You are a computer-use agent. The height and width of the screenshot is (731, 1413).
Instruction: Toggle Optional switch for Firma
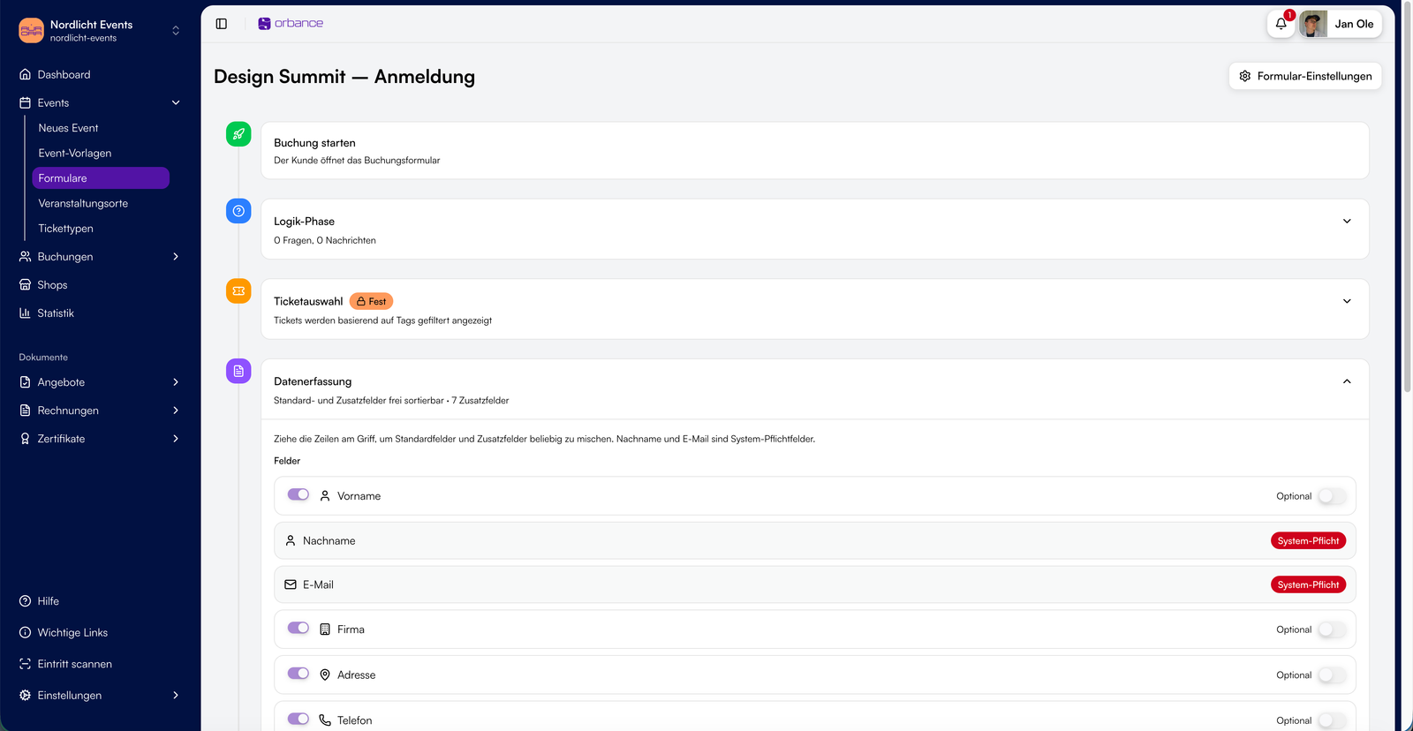pos(1332,629)
